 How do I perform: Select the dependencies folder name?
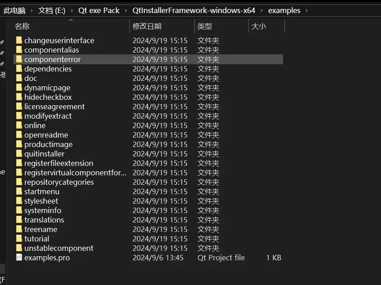click(48, 69)
